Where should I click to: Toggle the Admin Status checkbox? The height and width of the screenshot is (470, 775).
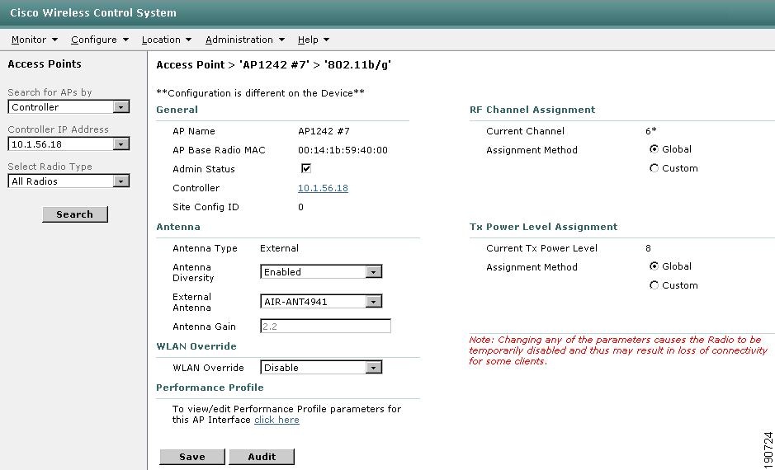pos(306,168)
